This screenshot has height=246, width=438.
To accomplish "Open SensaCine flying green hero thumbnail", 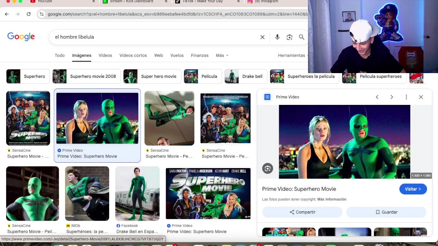I will tap(169, 118).
